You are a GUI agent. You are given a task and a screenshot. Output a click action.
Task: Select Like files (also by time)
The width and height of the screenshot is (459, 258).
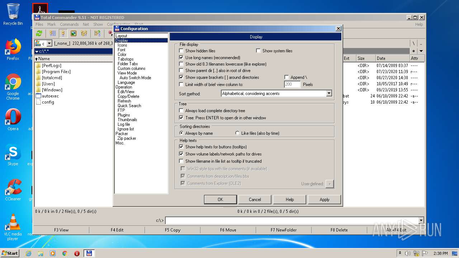point(237,133)
